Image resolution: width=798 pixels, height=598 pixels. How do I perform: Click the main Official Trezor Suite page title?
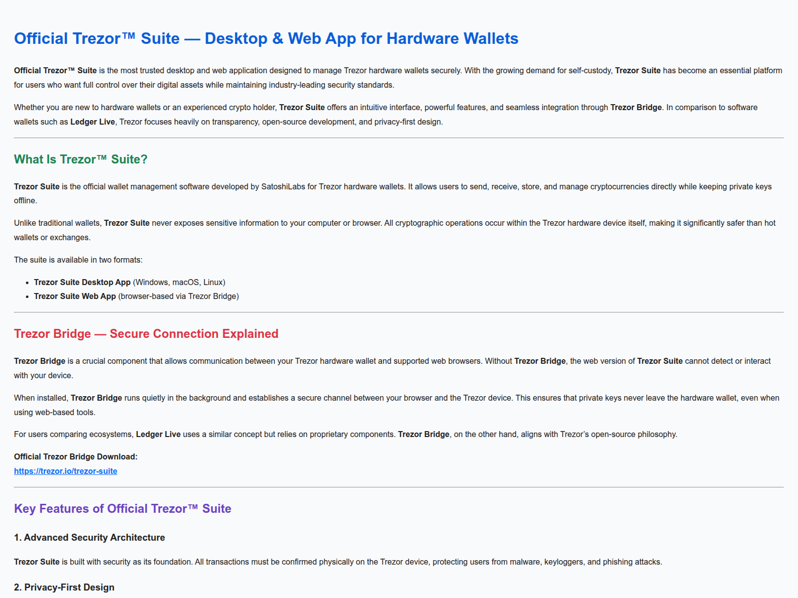tap(266, 38)
